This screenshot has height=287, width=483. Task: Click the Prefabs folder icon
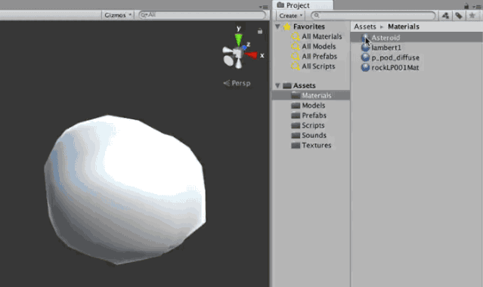296,116
